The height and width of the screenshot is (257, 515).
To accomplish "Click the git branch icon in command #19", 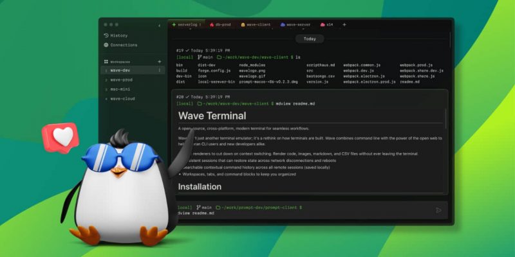I will [x=199, y=57].
